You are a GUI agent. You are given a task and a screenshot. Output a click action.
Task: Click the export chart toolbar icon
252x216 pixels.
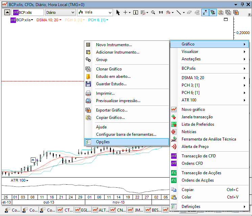pyautogui.click(x=236, y=12)
